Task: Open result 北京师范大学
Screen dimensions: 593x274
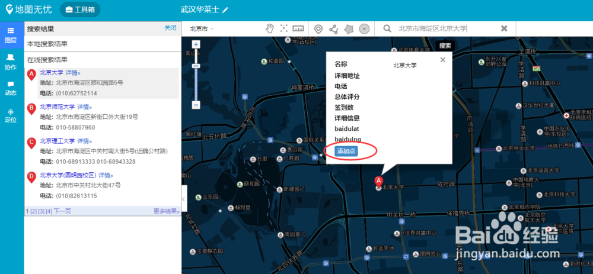Action: pos(58,107)
